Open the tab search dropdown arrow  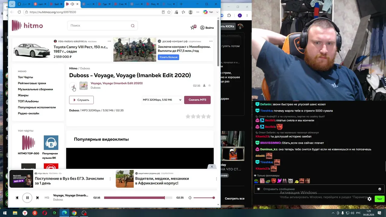click(12, 4)
